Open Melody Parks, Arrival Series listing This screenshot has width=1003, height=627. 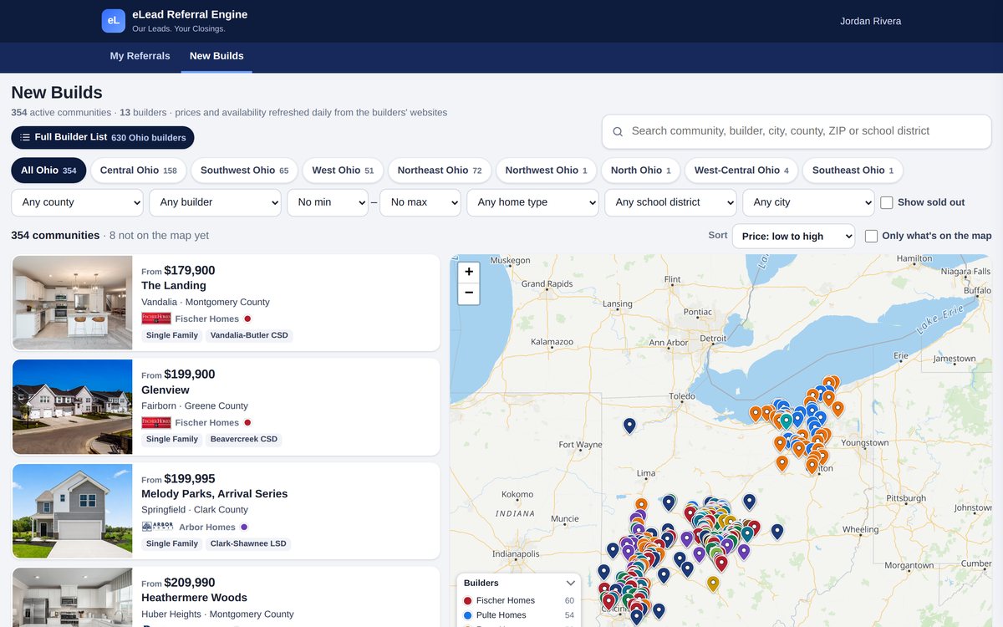tap(215, 494)
